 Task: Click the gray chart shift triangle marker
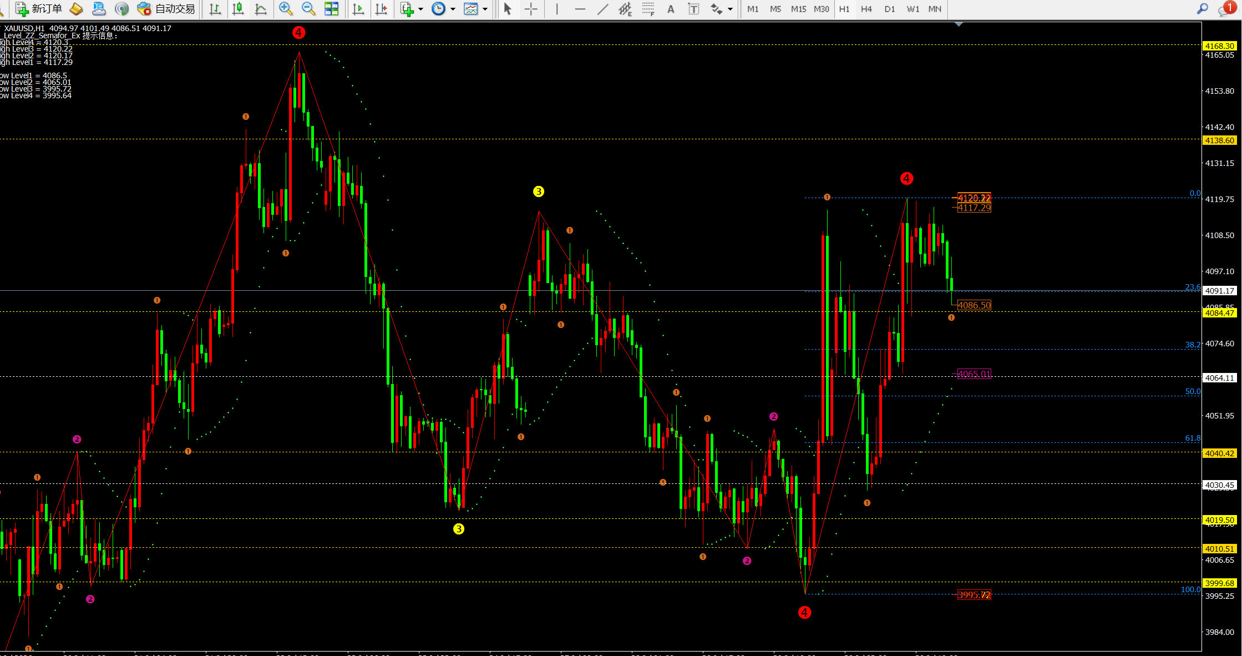pyautogui.click(x=959, y=24)
